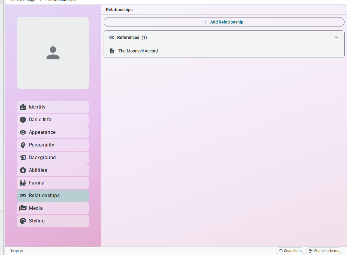Click the Family people icon

click(23, 183)
